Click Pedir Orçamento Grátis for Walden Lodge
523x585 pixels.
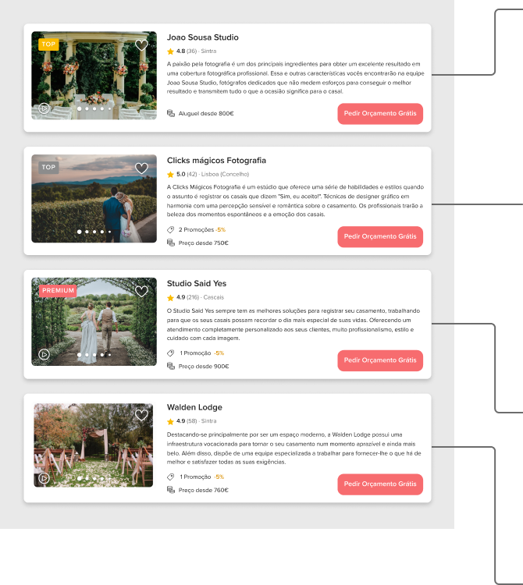(x=380, y=484)
